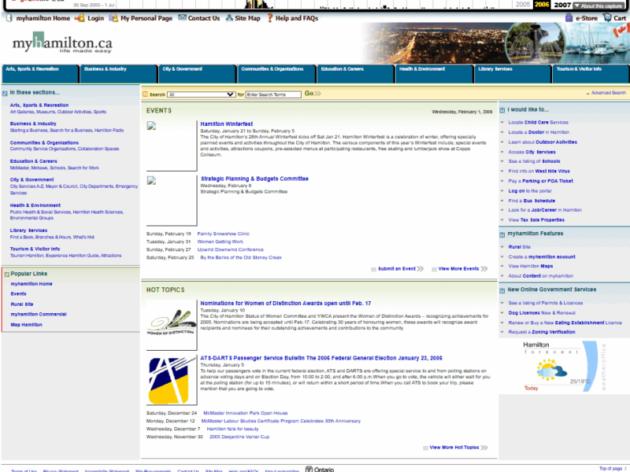
Task: Click Education & Careers in the sidebar sections
Action: point(33,161)
